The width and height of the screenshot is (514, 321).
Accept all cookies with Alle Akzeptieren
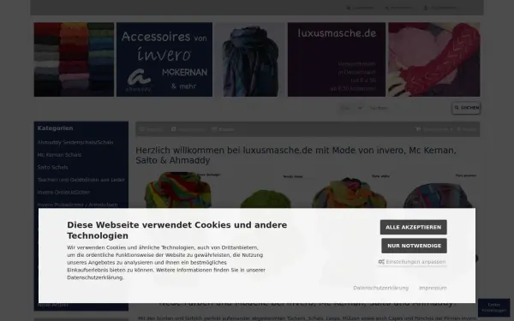[x=414, y=227]
